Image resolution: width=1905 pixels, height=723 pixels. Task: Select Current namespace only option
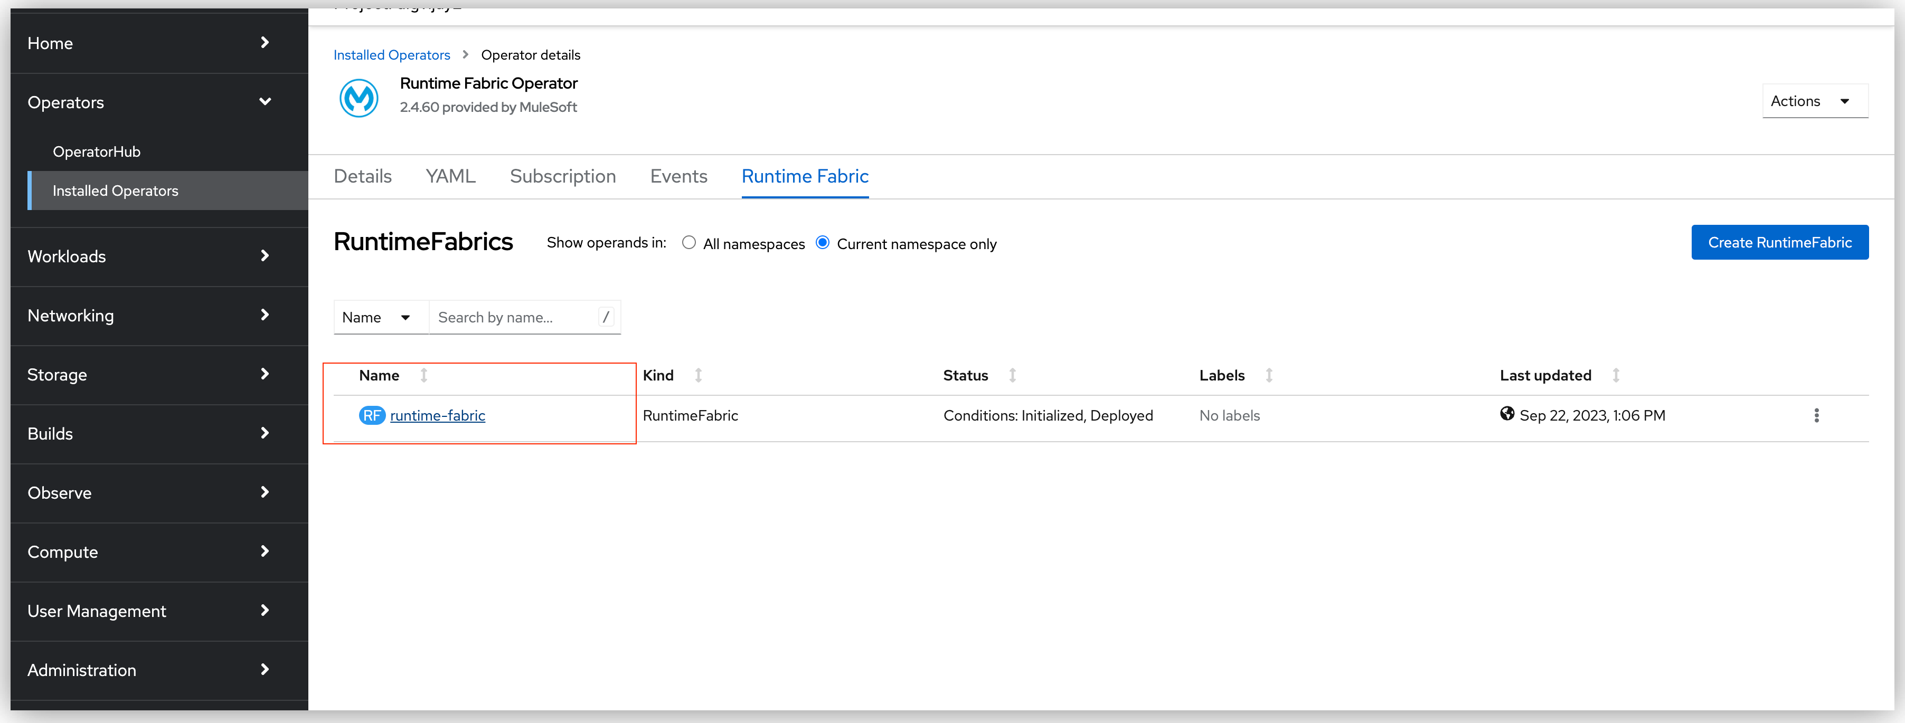pos(822,242)
